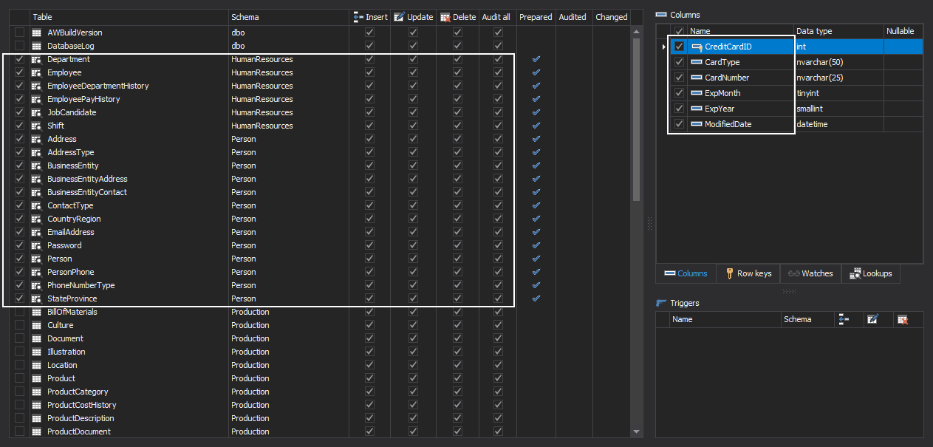Click the scroll down arrow of table list
Viewport: 933px width, 447px height.
[x=637, y=432]
